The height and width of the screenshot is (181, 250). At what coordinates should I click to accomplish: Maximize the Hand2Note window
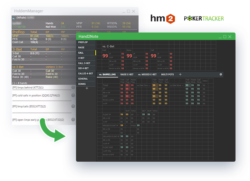(x=225, y=37)
